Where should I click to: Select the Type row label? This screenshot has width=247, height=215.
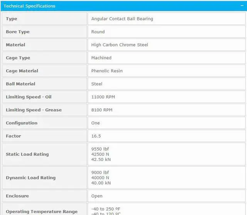[x=12, y=19]
